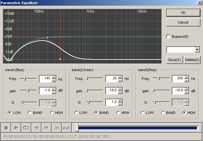The height and width of the screenshot is (141, 203).
Task: Save preset with Save(S) button
Action: [x=175, y=60]
